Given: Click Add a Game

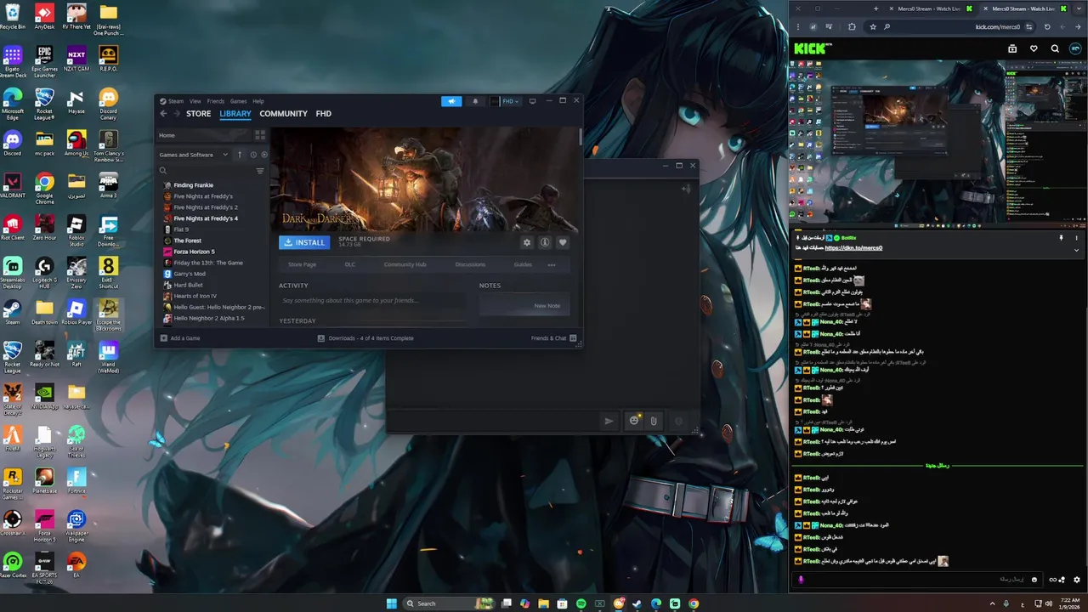Looking at the screenshot, I should (x=180, y=338).
